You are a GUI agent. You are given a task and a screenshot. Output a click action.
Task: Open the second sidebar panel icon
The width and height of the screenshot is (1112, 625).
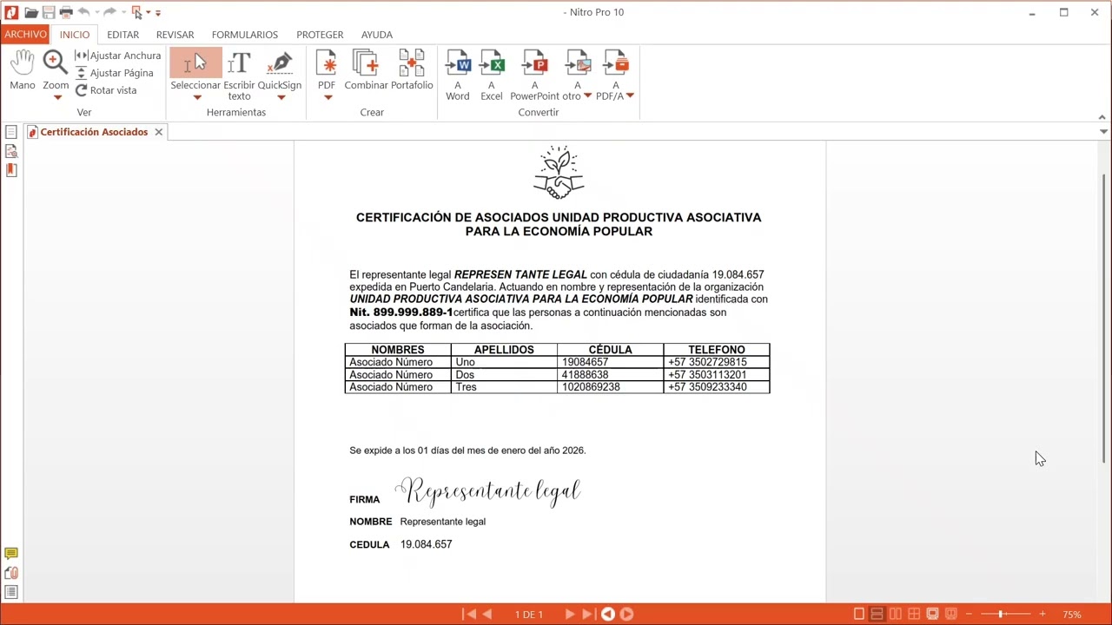tap(11, 151)
